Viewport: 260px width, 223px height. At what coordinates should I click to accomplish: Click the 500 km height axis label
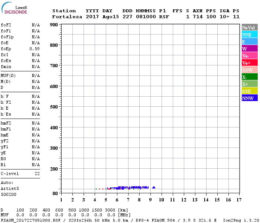[x=54, y=107]
